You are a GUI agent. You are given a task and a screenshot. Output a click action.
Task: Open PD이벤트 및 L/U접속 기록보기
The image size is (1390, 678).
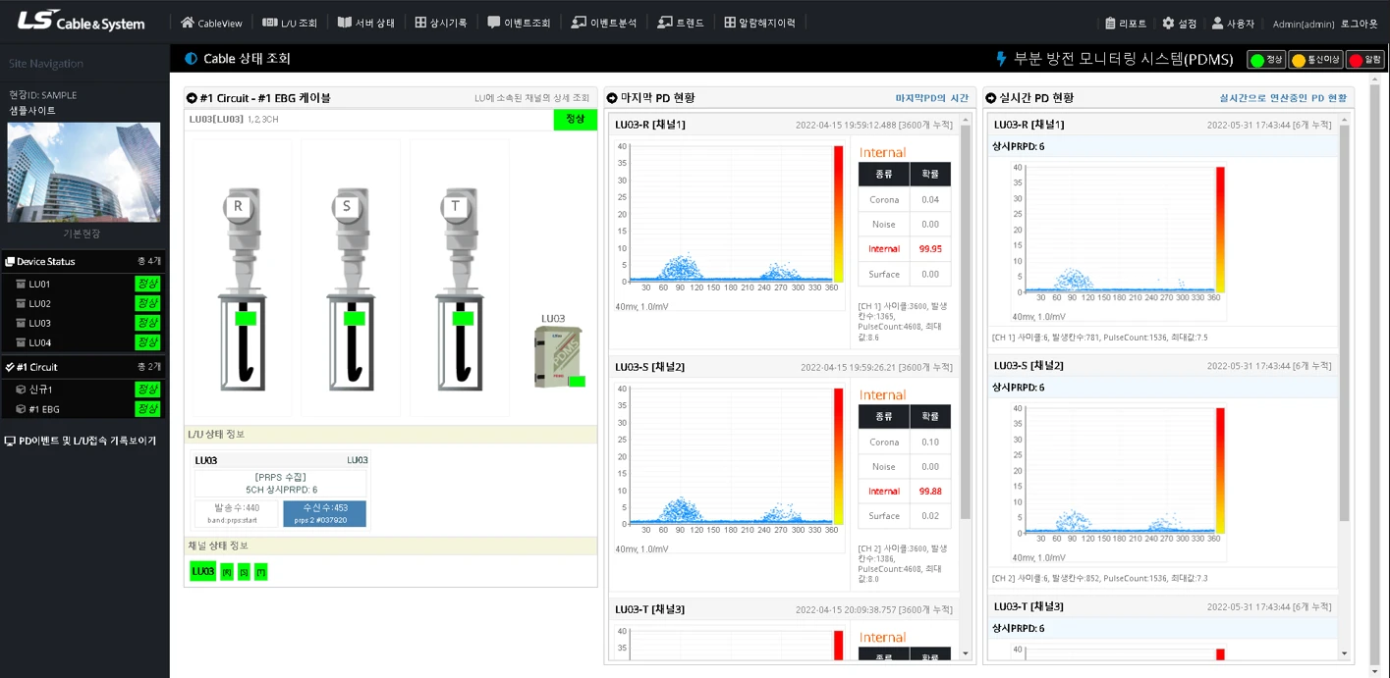point(81,441)
